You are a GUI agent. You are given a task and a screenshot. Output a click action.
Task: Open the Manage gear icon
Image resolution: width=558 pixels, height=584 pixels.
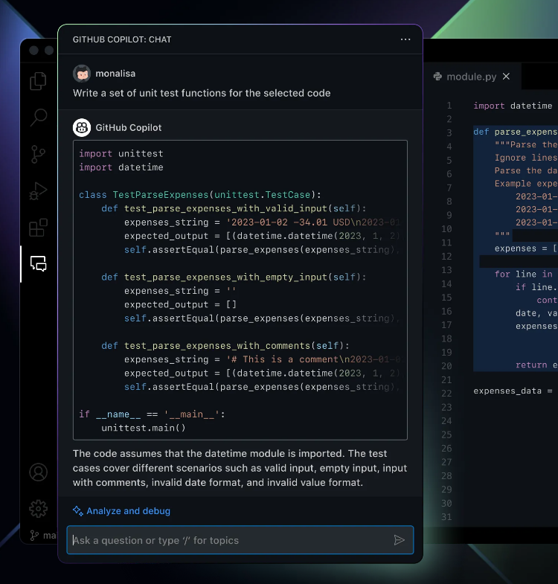pos(39,508)
